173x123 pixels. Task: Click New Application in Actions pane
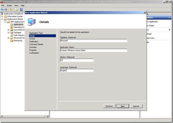tap(152, 22)
